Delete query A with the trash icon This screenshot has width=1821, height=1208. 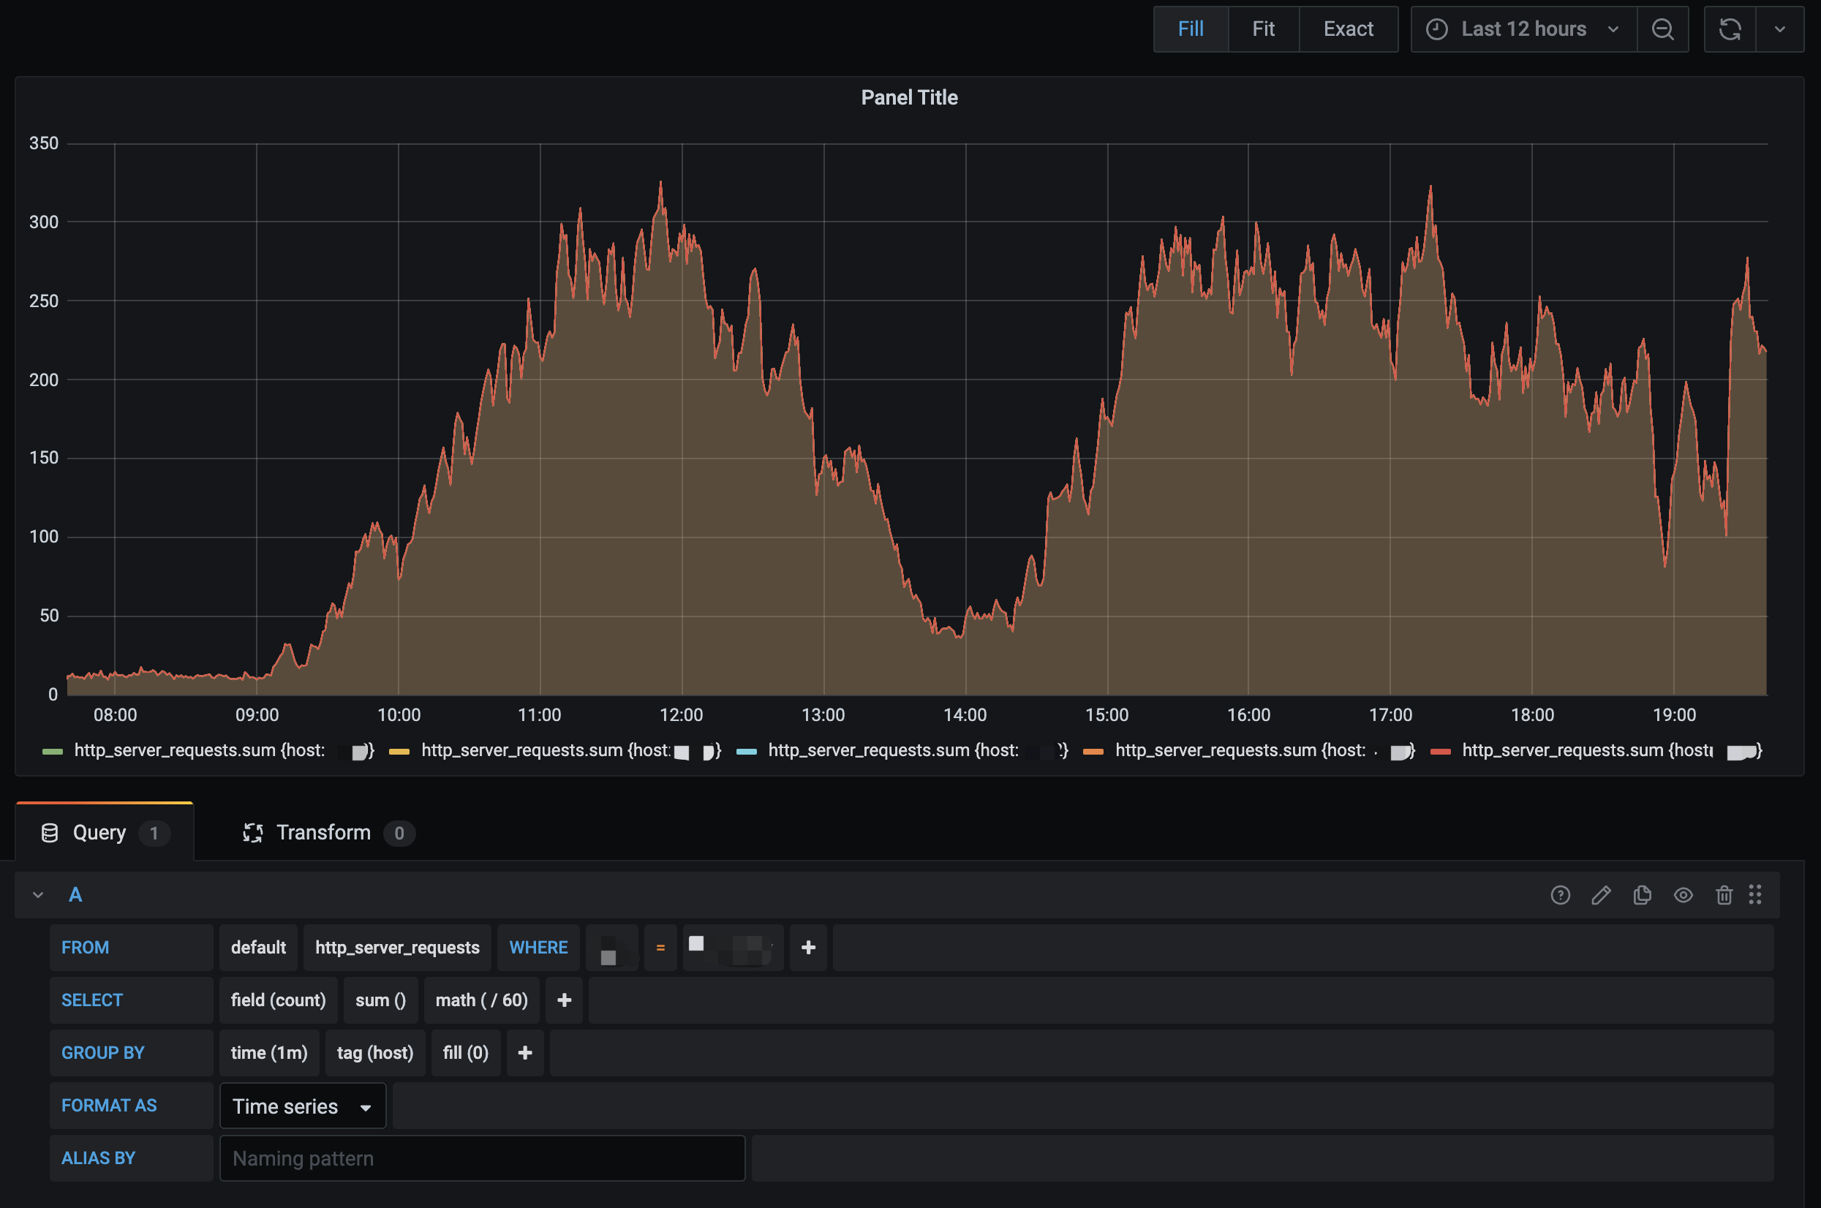click(x=1724, y=894)
